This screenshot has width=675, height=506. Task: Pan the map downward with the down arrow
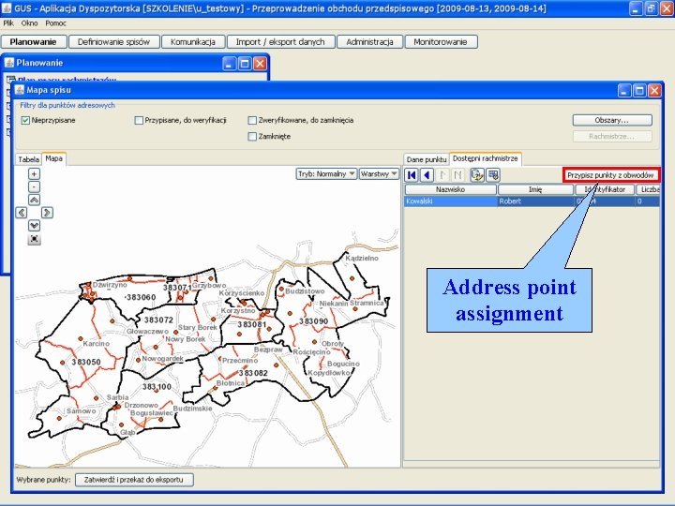coord(34,226)
